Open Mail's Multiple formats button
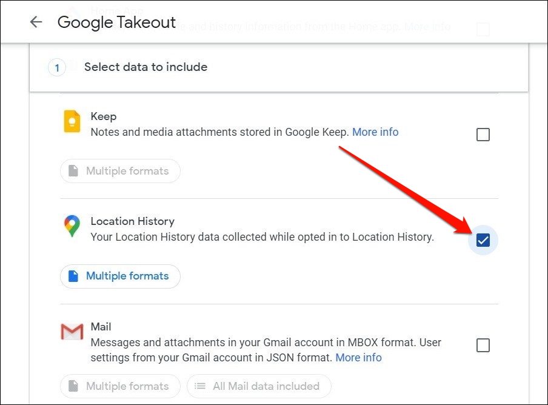548x405 pixels. pyautogui.click(x=120, y=386)
